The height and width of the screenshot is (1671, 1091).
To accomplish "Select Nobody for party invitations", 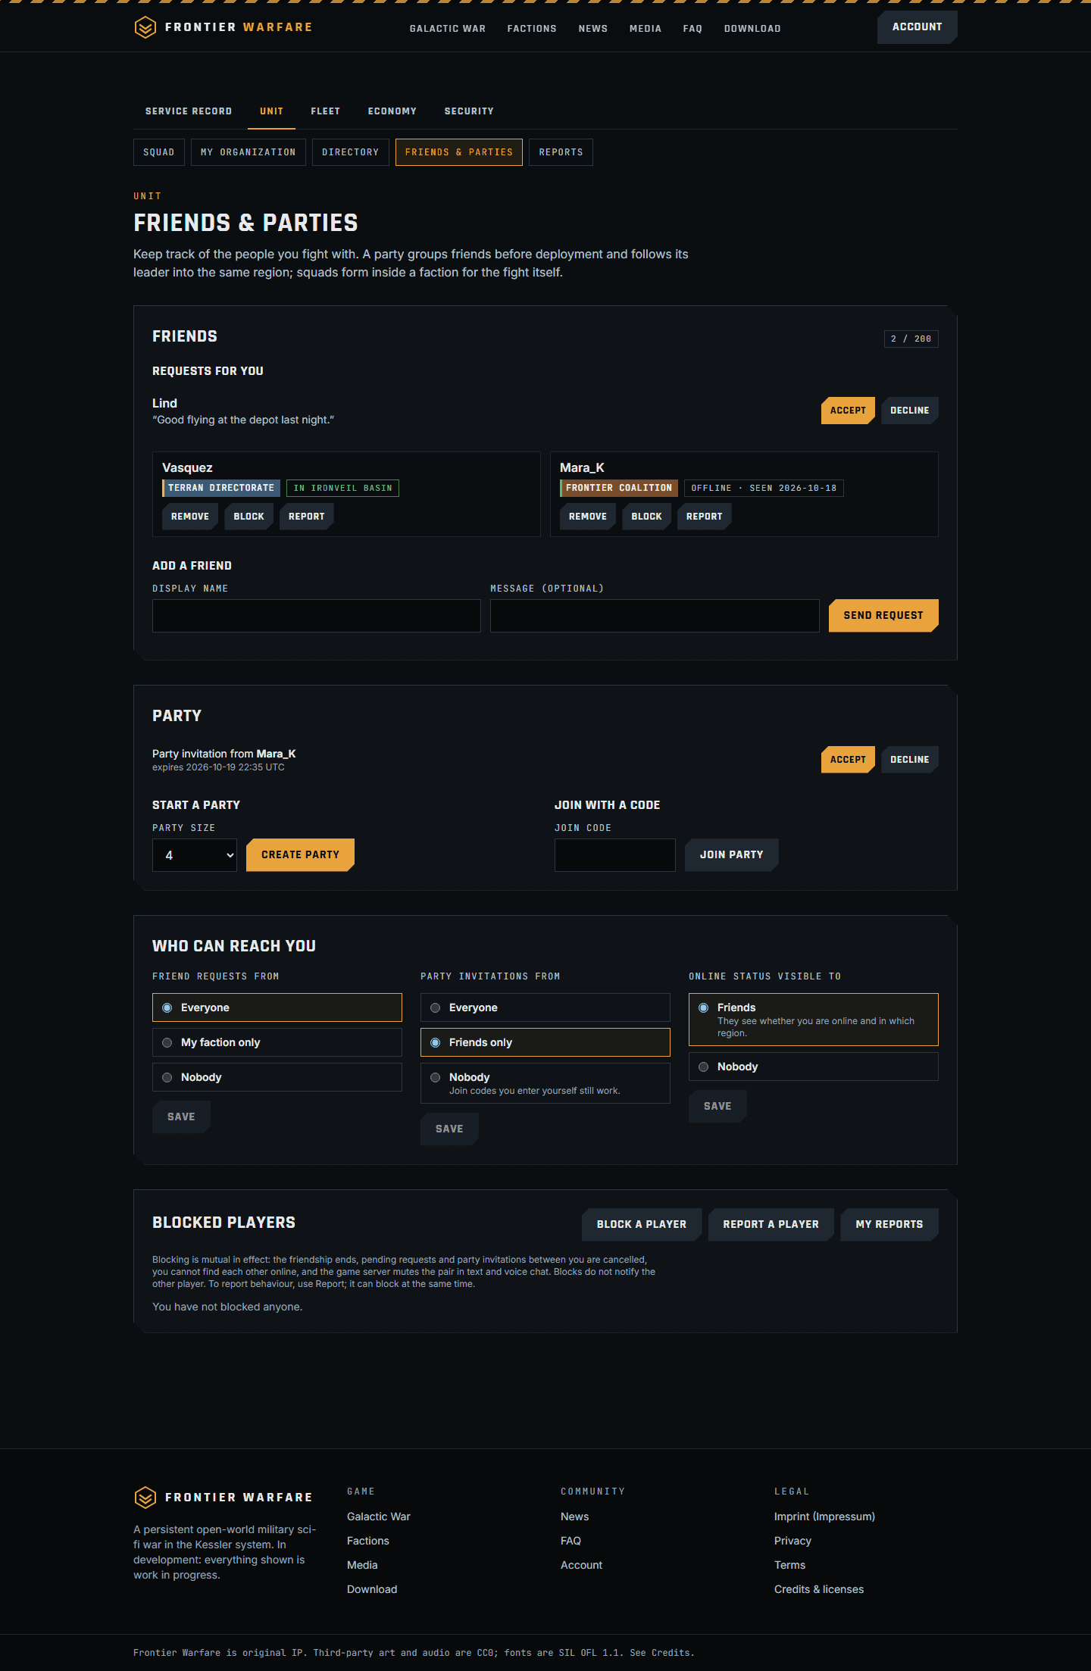I will coord(545,1083).
